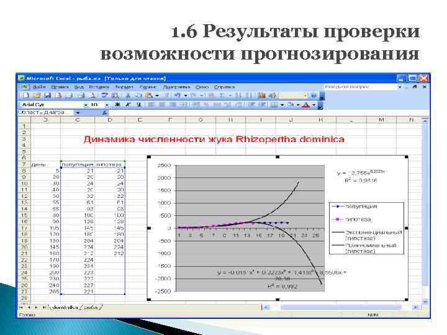Viewport: 447px width, 335px height.
Task: Click the Increase Indent icon
Action: click(262, 105)
